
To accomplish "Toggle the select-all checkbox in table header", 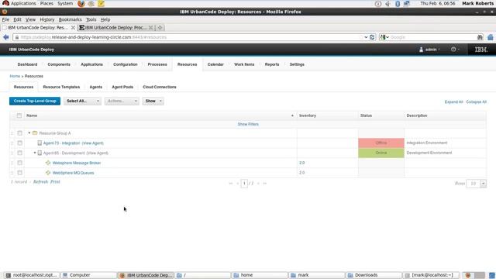I will pos(19,115).
